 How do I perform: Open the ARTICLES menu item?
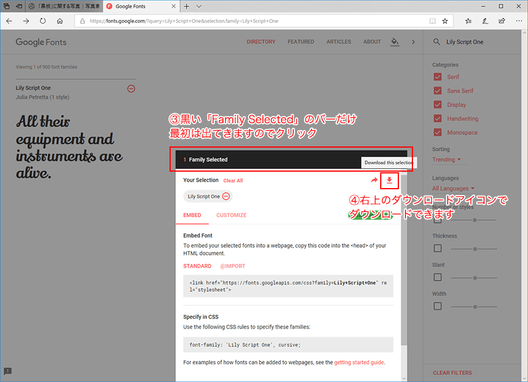click(x=339, y=42)
